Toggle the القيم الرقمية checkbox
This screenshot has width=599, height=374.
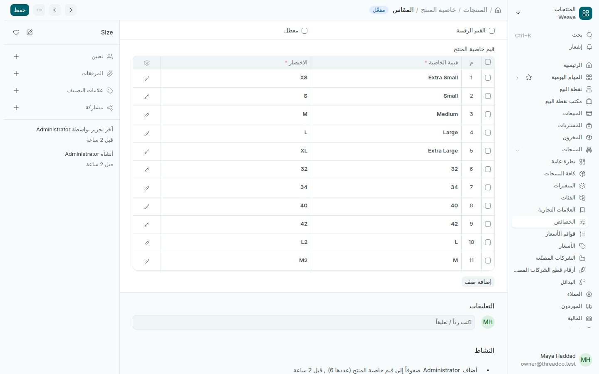pyautogui.click(x=492, y=31)
